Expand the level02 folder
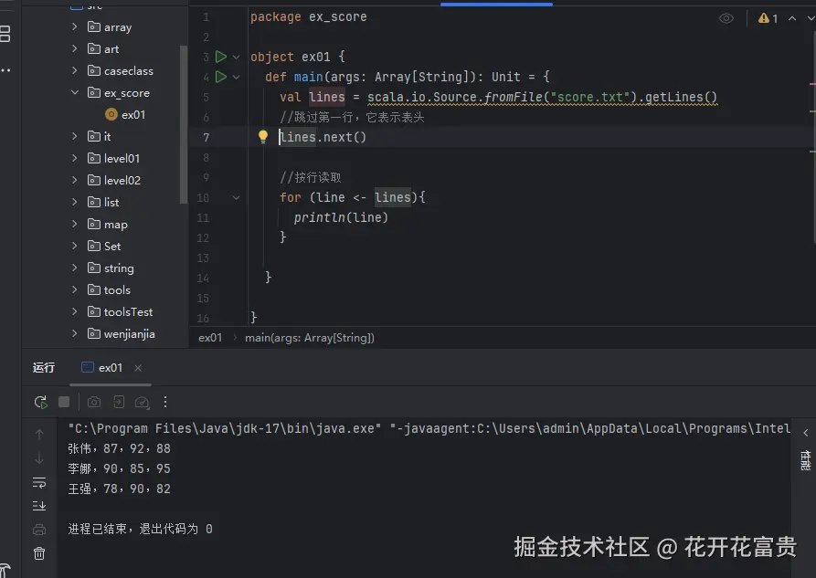 point(74,180)
